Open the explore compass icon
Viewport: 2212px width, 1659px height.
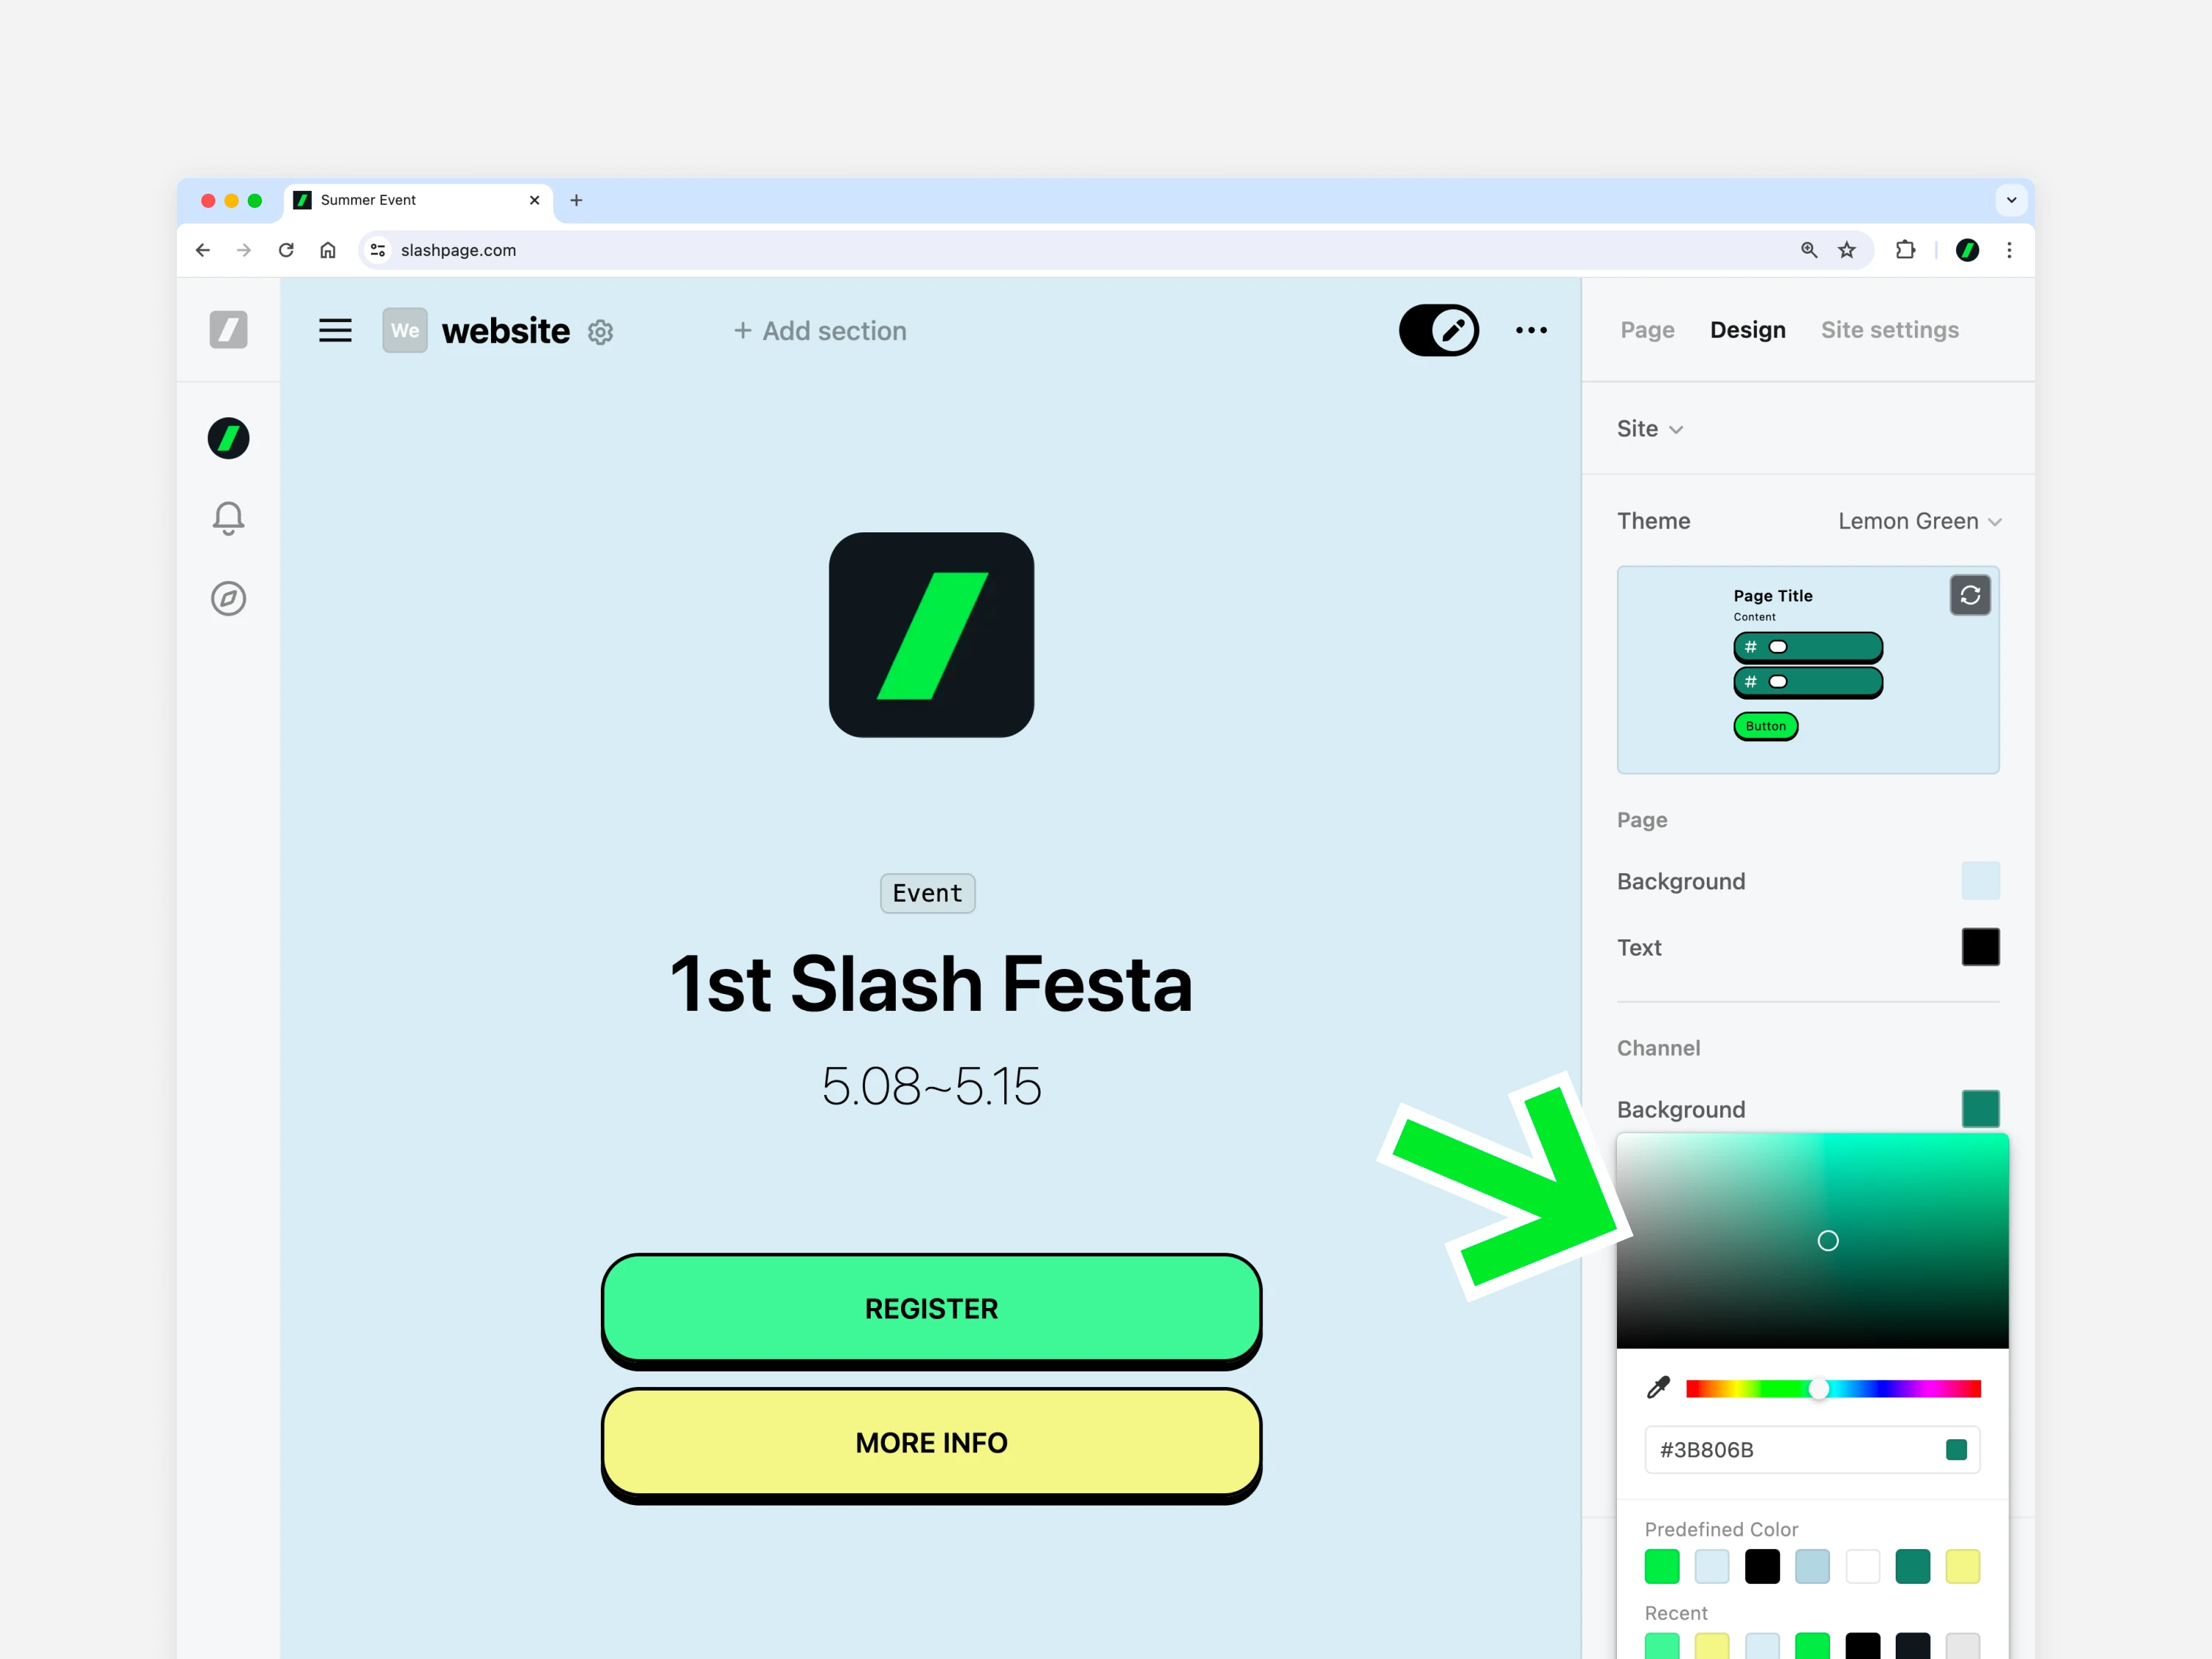(x=228, y=598)
